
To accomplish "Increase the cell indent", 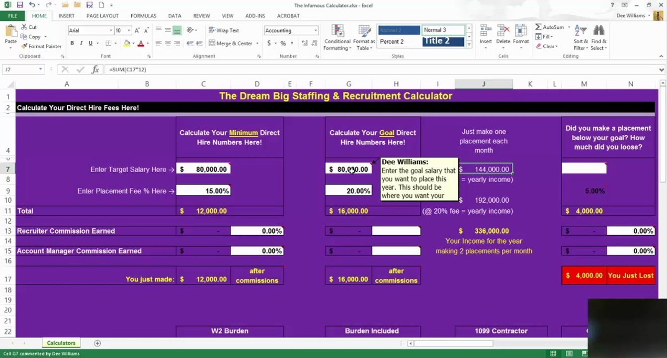I will pos(199,43).
